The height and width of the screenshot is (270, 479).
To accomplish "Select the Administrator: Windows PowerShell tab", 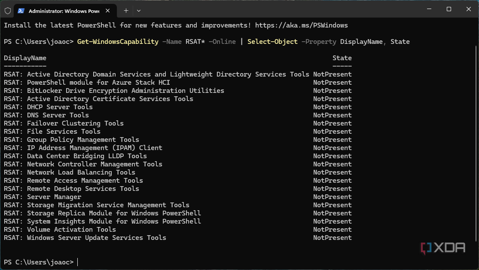I will pyautogui.click(x=60, y=10).
